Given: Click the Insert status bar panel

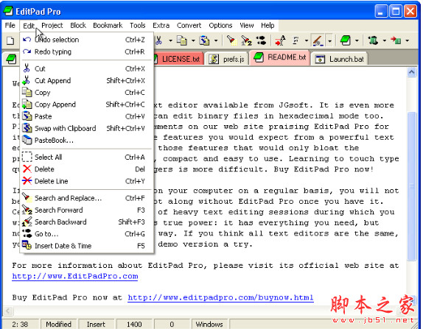Looking at the screenshot, I should (x=97, y=324).
